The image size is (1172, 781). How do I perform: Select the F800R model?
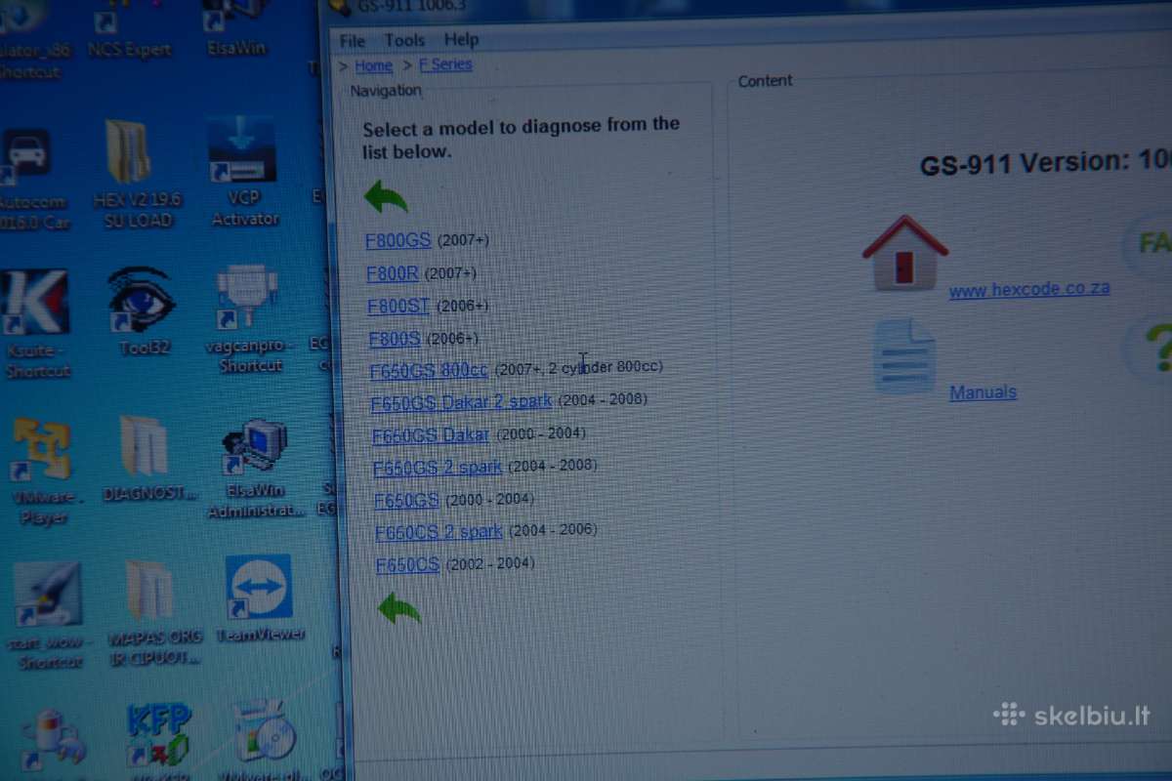tap(393, 273)
